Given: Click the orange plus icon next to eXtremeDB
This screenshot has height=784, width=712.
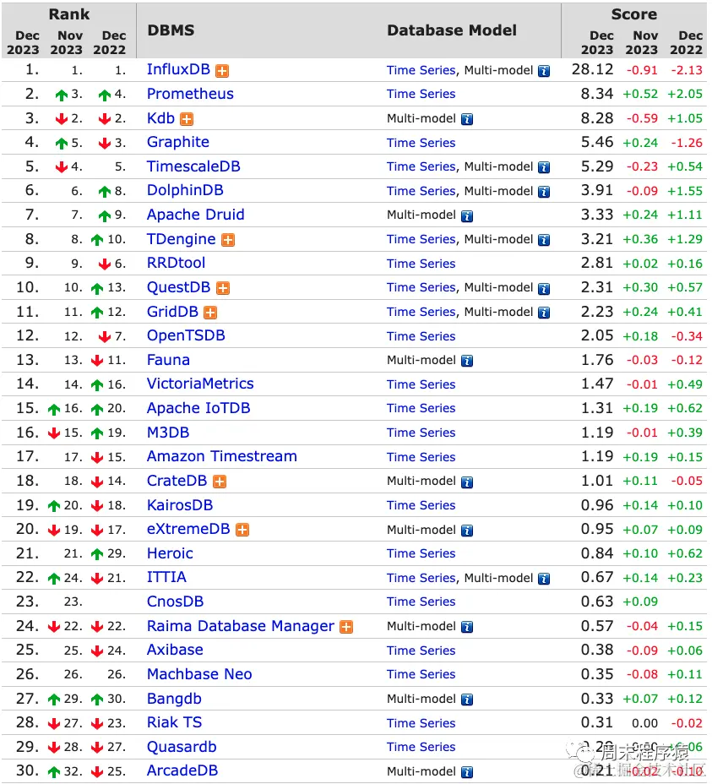Looking at the screenshot, I should (242, 530).
